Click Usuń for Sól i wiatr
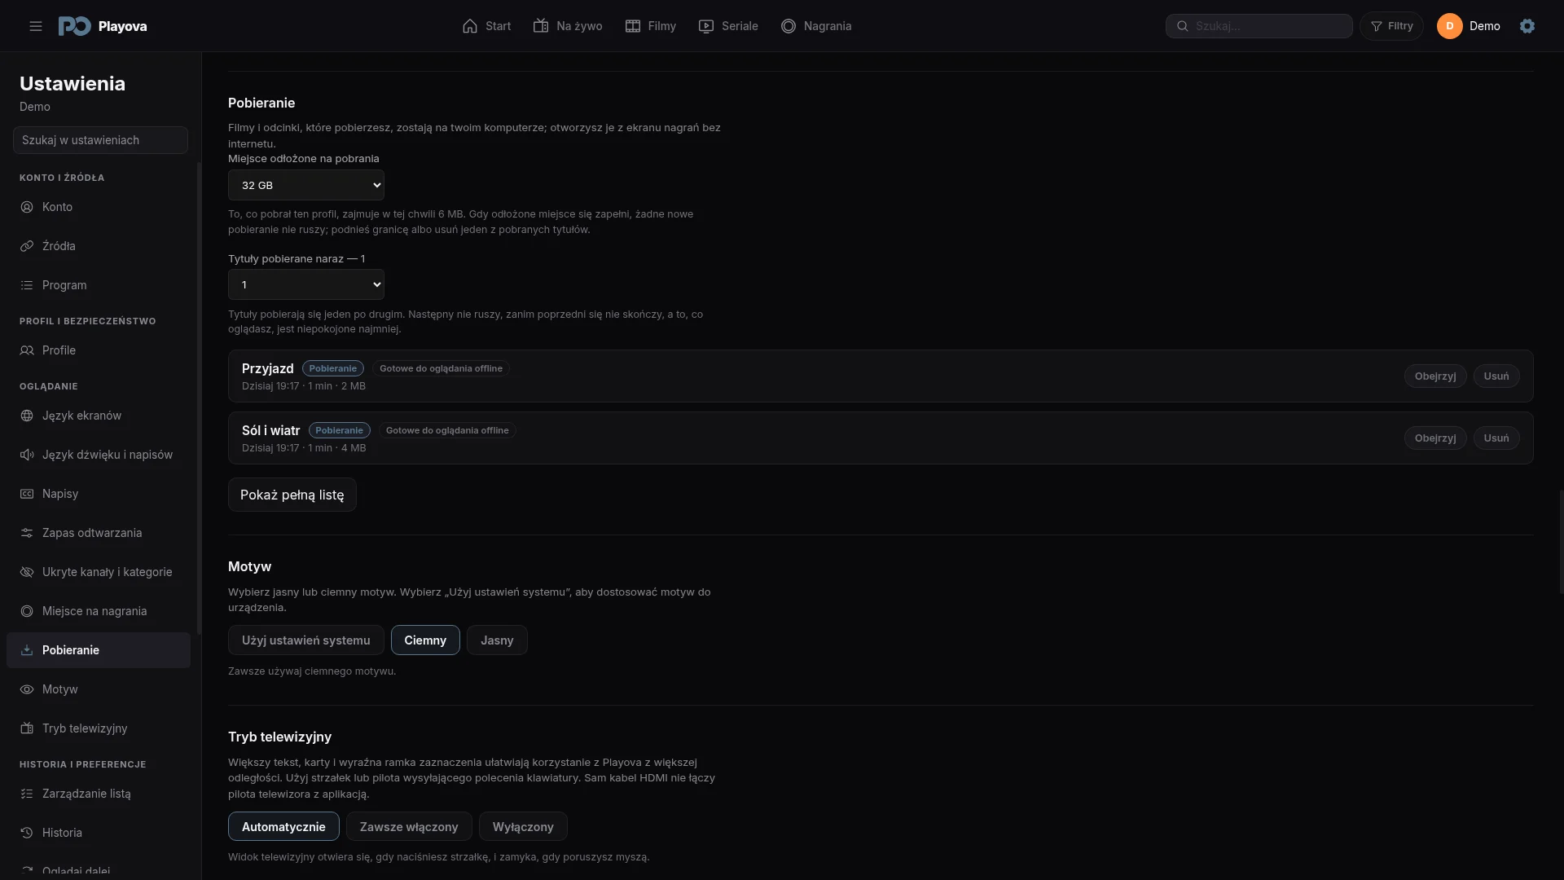This screenshot has height=880, width=1564. coord(1496,438)
